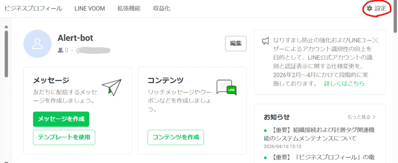Click the コンテンツ card heading
Viewport: 398px width, 163px height.
pyautogui.click(x=166, y=81)
